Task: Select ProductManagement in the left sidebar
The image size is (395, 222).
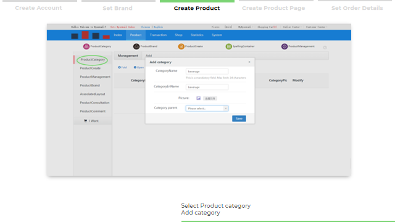Action: point(95,76)
